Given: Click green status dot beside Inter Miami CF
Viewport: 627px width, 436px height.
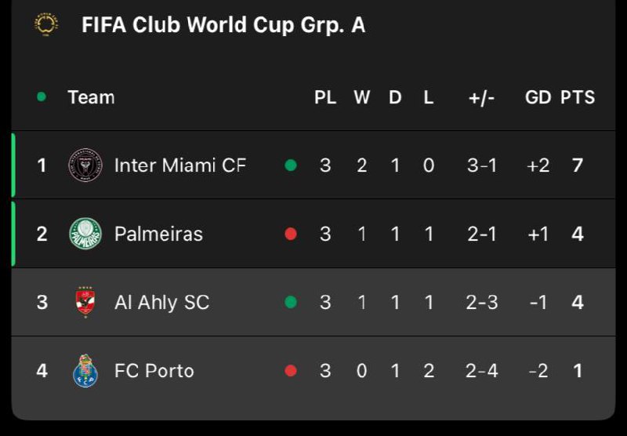Looking at the screenshot, I should tap(291, 165).
